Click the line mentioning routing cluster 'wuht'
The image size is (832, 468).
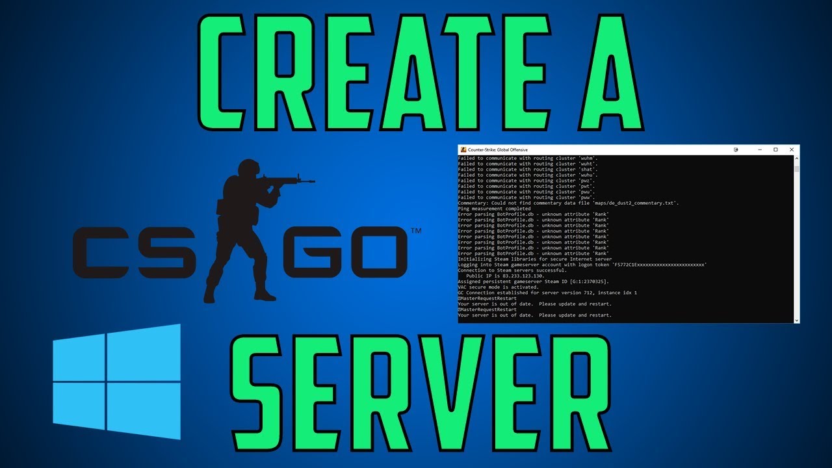click(x=528, y=164)
